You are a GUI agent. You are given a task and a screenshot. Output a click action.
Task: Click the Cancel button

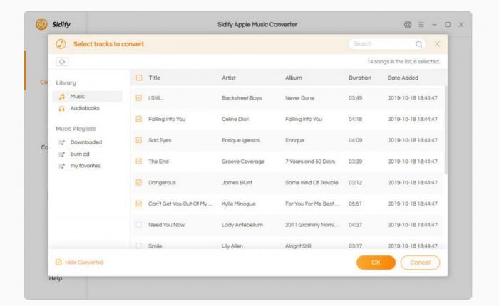coord(420,263)
